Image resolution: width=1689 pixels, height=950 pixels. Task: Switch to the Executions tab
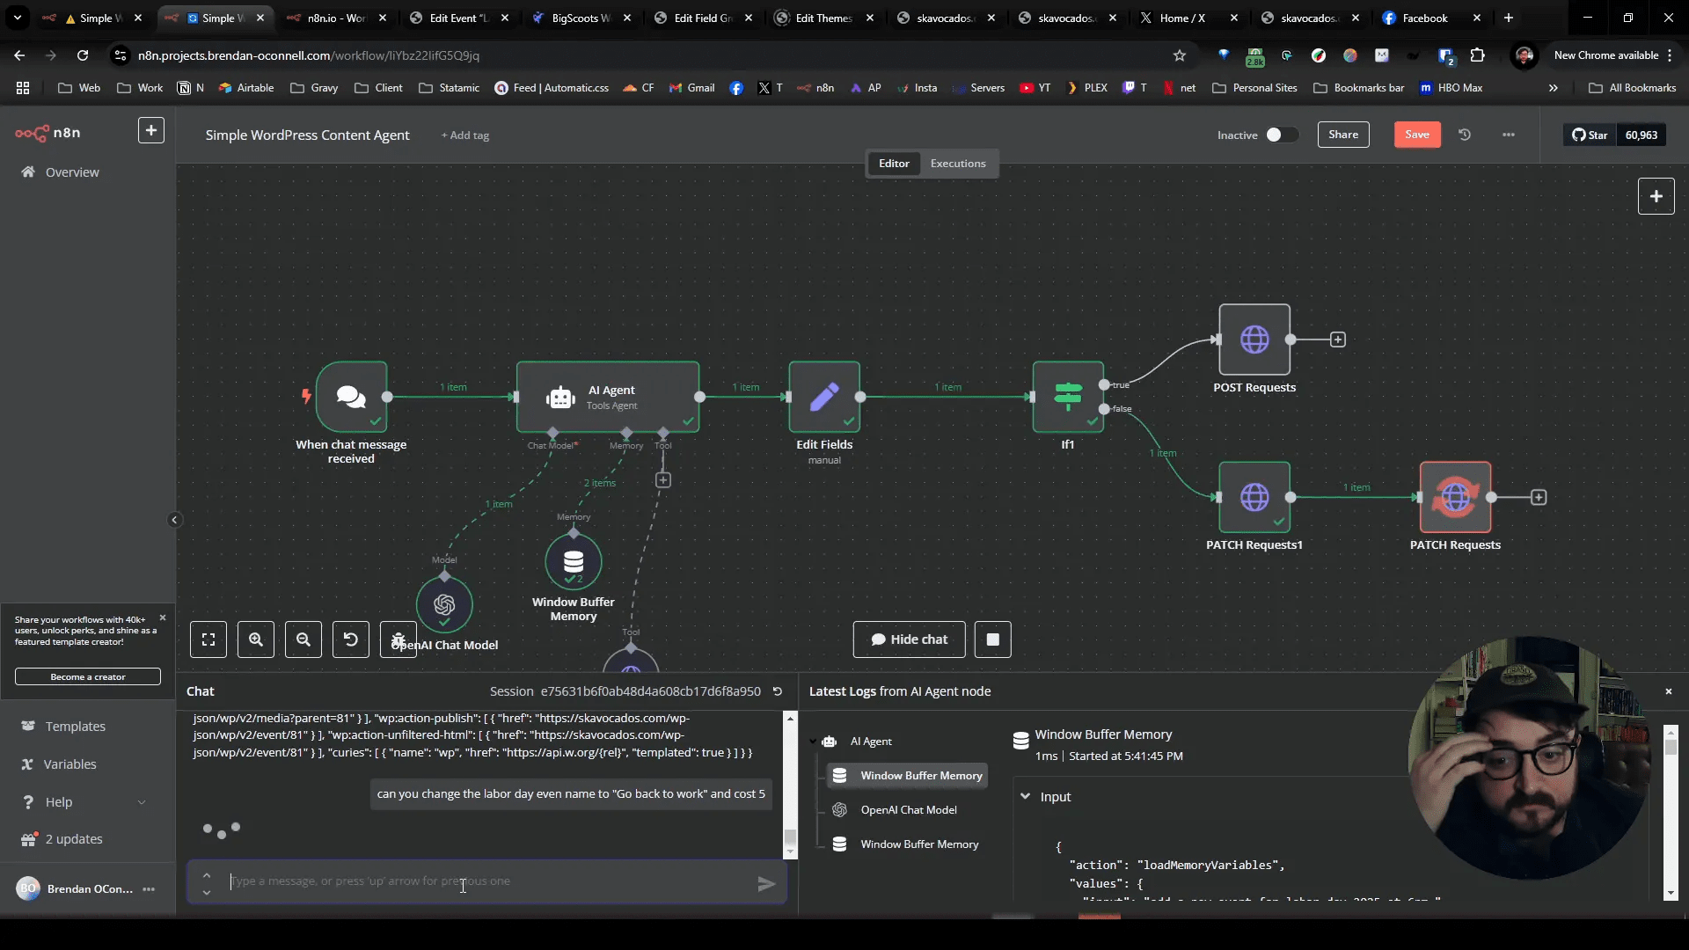pyautogui.click(x=958, y=164)
